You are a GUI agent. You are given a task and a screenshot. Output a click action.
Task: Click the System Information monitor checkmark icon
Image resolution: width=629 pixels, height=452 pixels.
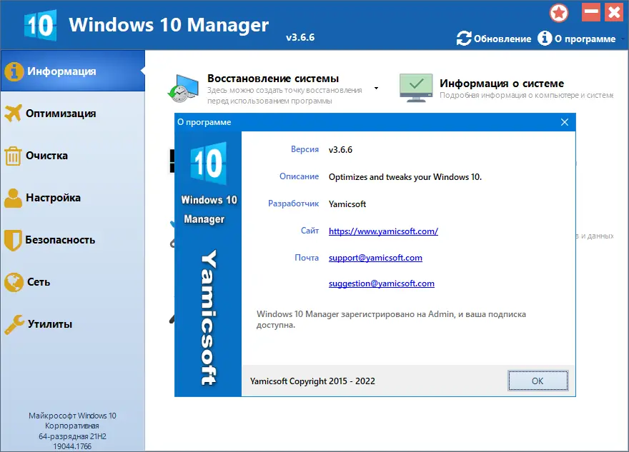[416, 88]
